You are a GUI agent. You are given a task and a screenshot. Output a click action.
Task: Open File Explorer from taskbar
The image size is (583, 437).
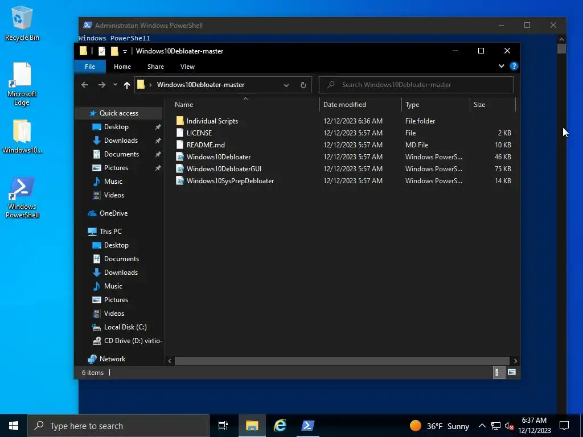(x=252, y=426)
